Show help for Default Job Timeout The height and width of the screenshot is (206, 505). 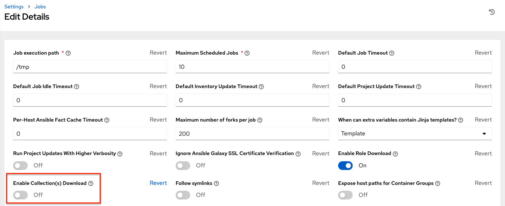[x=392, y=53]
